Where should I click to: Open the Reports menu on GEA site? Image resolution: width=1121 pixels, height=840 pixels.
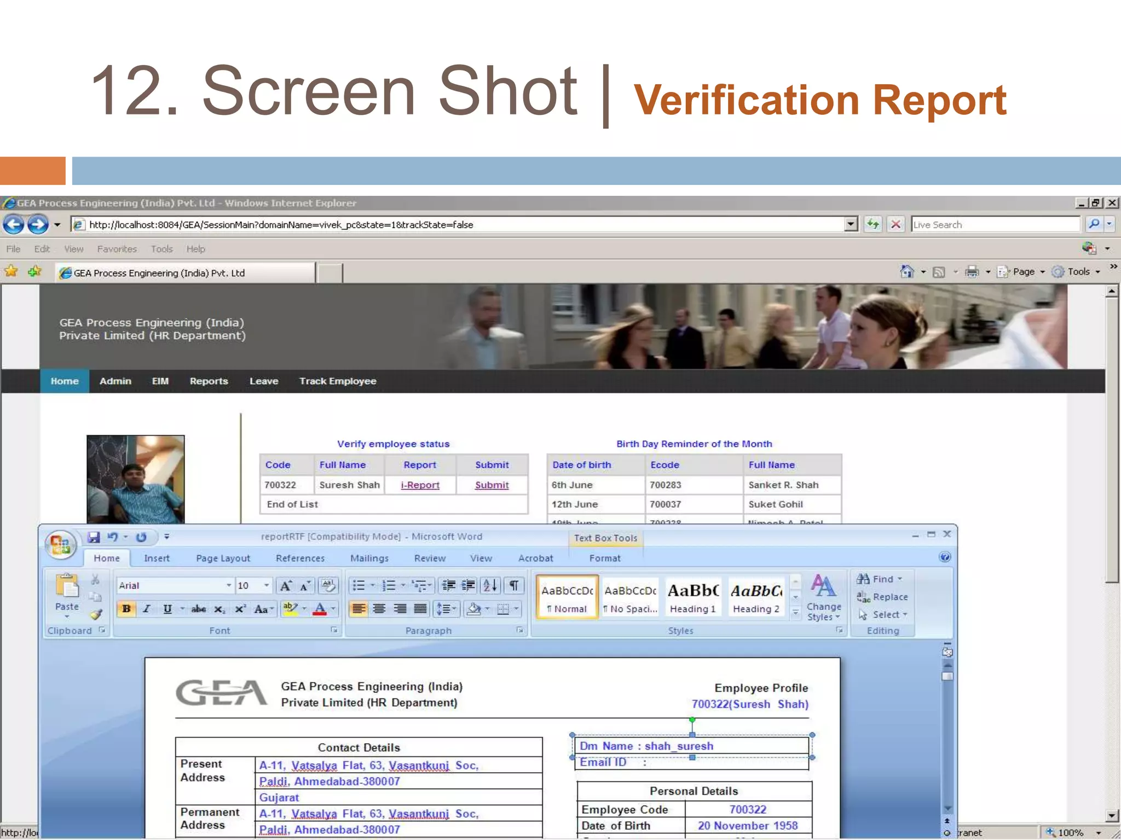click(209, 381)
